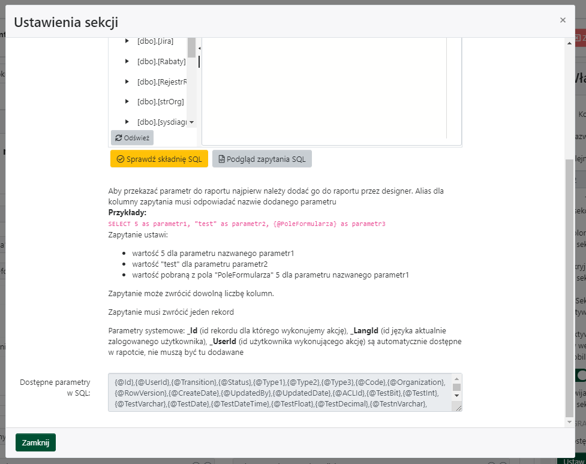
Task: Click the pink SELECT example code line
Action: coord(247,224)
